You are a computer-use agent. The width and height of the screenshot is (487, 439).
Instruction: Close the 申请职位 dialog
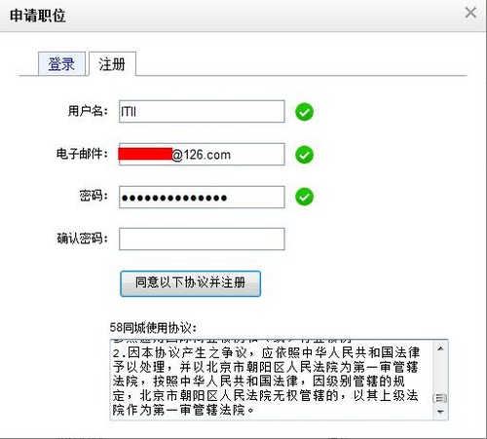[x=470, y=13]
